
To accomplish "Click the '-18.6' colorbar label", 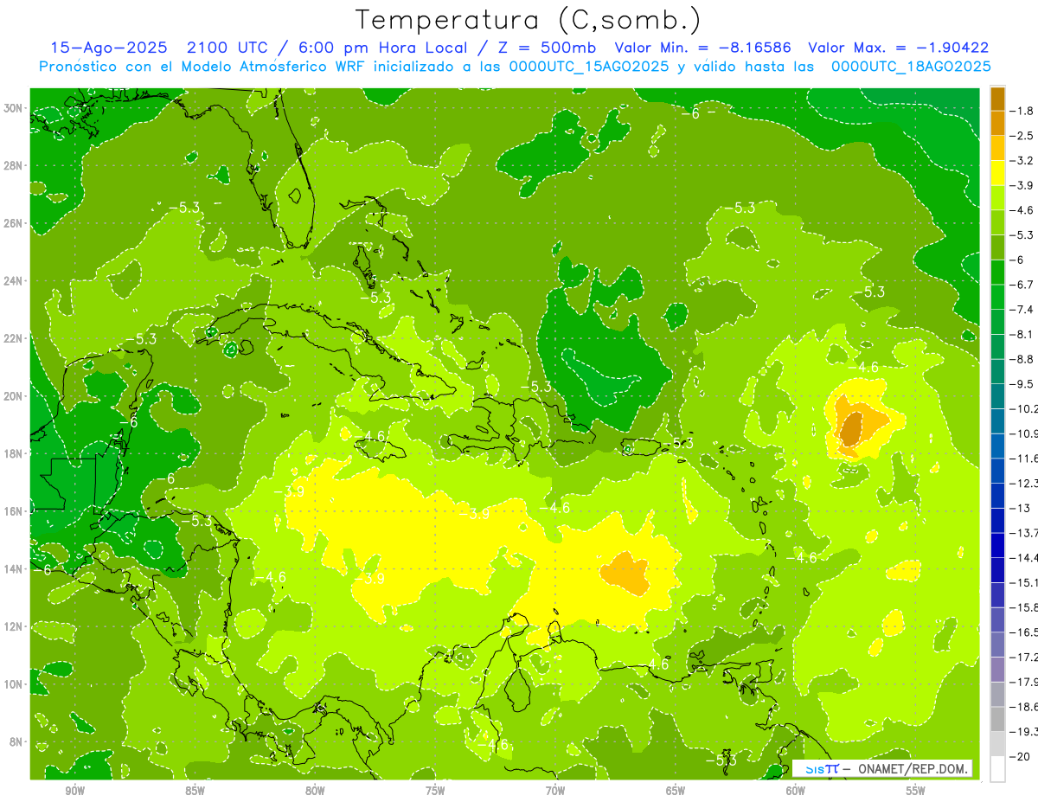I will click(x=1023, y=707).
